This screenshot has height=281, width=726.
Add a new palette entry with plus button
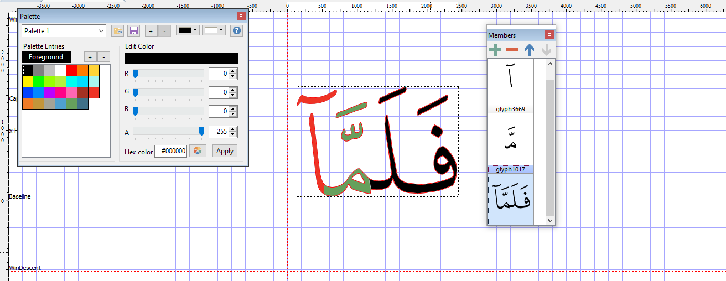click(x=90, y=57)
